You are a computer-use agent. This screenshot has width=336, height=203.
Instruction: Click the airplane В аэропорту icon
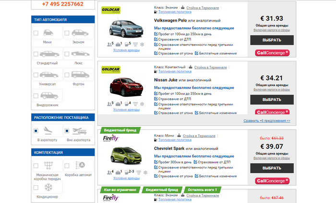click(x=48, y=131)
